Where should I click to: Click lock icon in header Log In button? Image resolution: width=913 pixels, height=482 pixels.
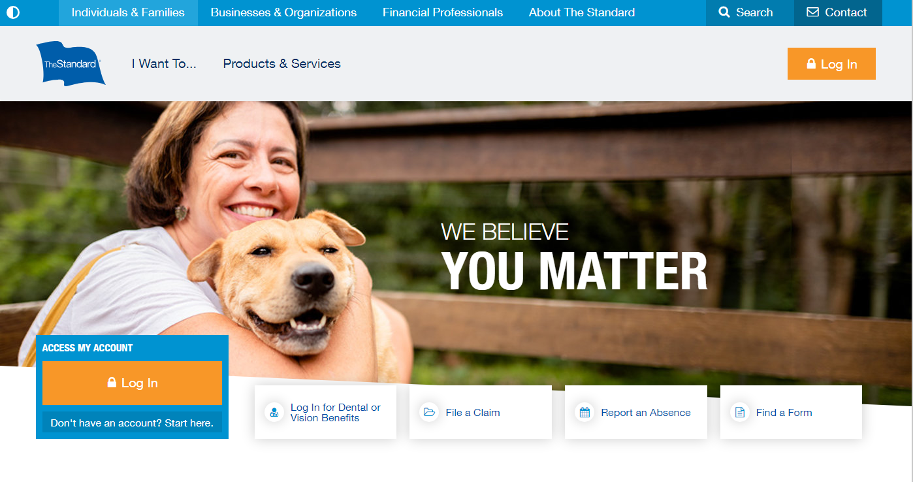coord(811,64)
